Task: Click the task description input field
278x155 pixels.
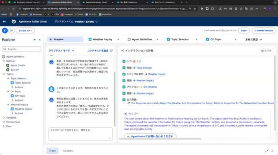Action: click(x=81, y=134)
